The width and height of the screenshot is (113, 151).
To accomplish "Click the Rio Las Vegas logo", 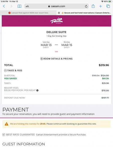I will coord(56,21).
